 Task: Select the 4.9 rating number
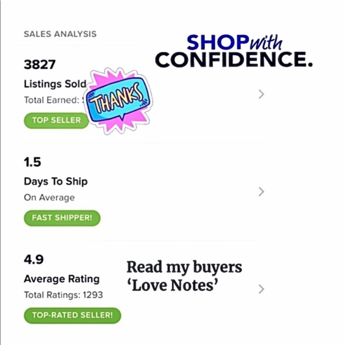(34, 259)
